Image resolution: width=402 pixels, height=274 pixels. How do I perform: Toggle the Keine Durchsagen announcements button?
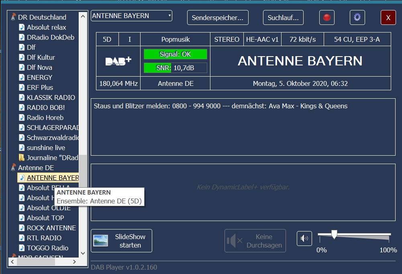255,241
